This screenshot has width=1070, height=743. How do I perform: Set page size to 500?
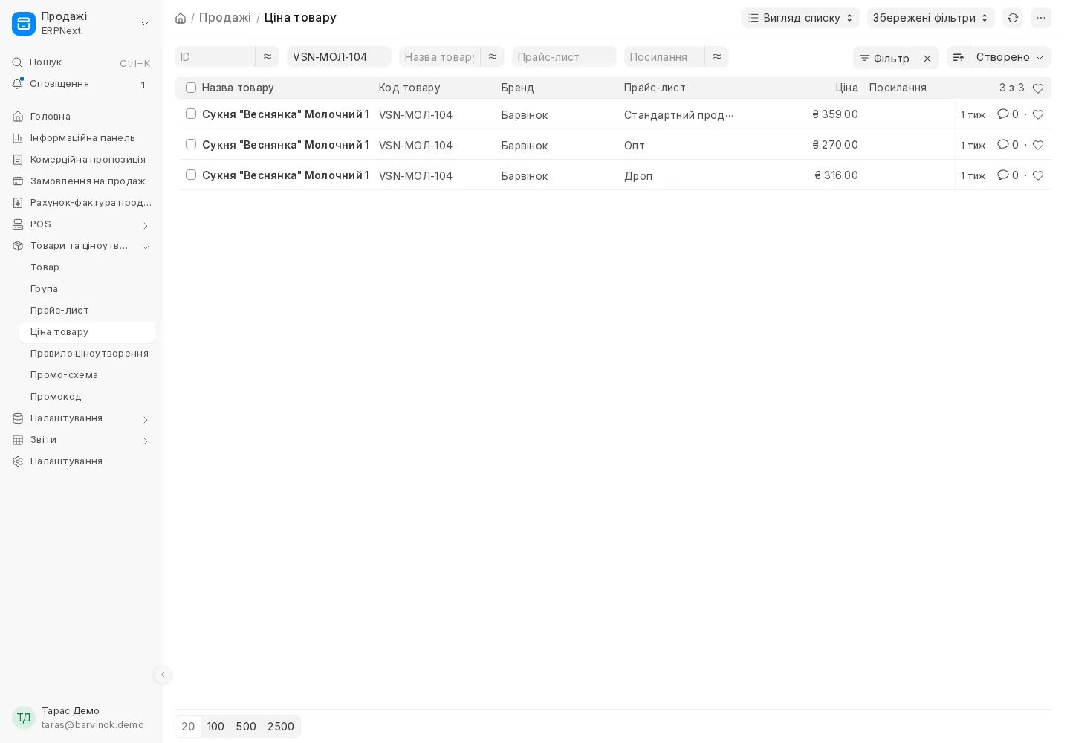click(246, 727)
